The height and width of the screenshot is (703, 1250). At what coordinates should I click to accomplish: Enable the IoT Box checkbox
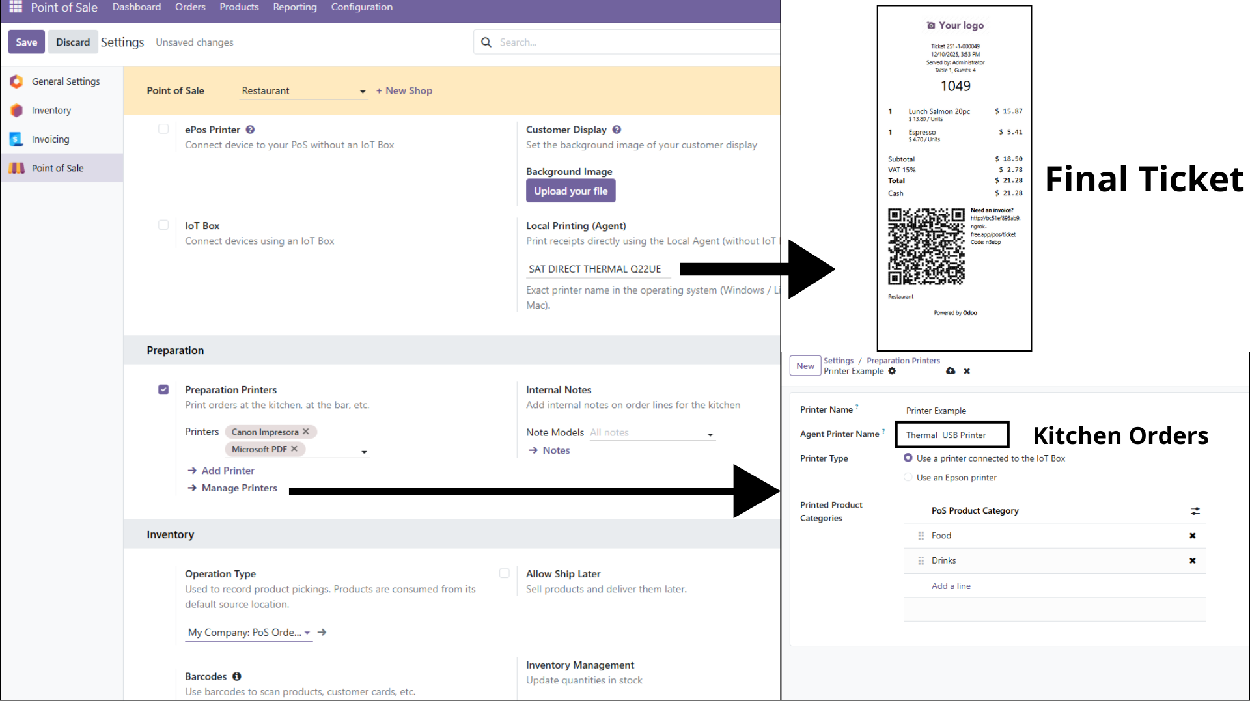coord(163,225)
